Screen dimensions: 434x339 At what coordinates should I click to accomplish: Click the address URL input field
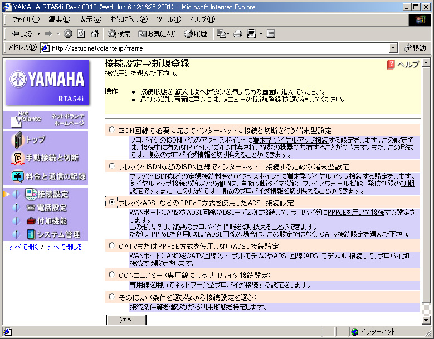pos(217,48)
